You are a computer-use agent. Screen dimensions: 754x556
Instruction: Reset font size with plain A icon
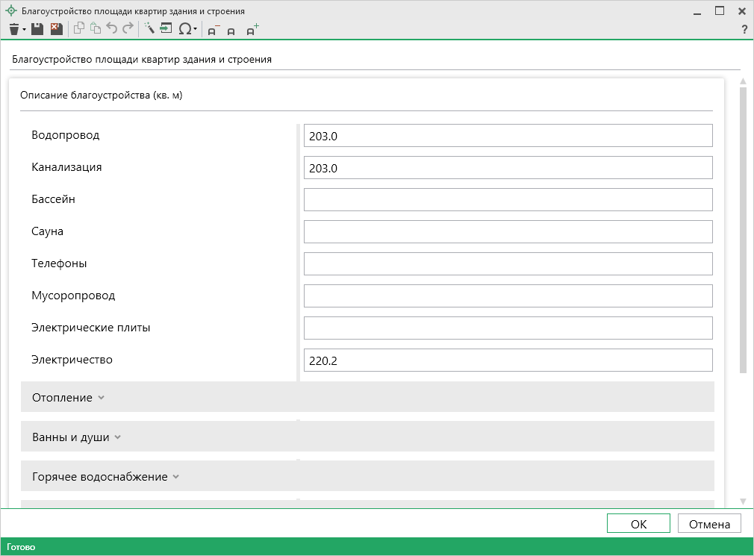[231, 31]
